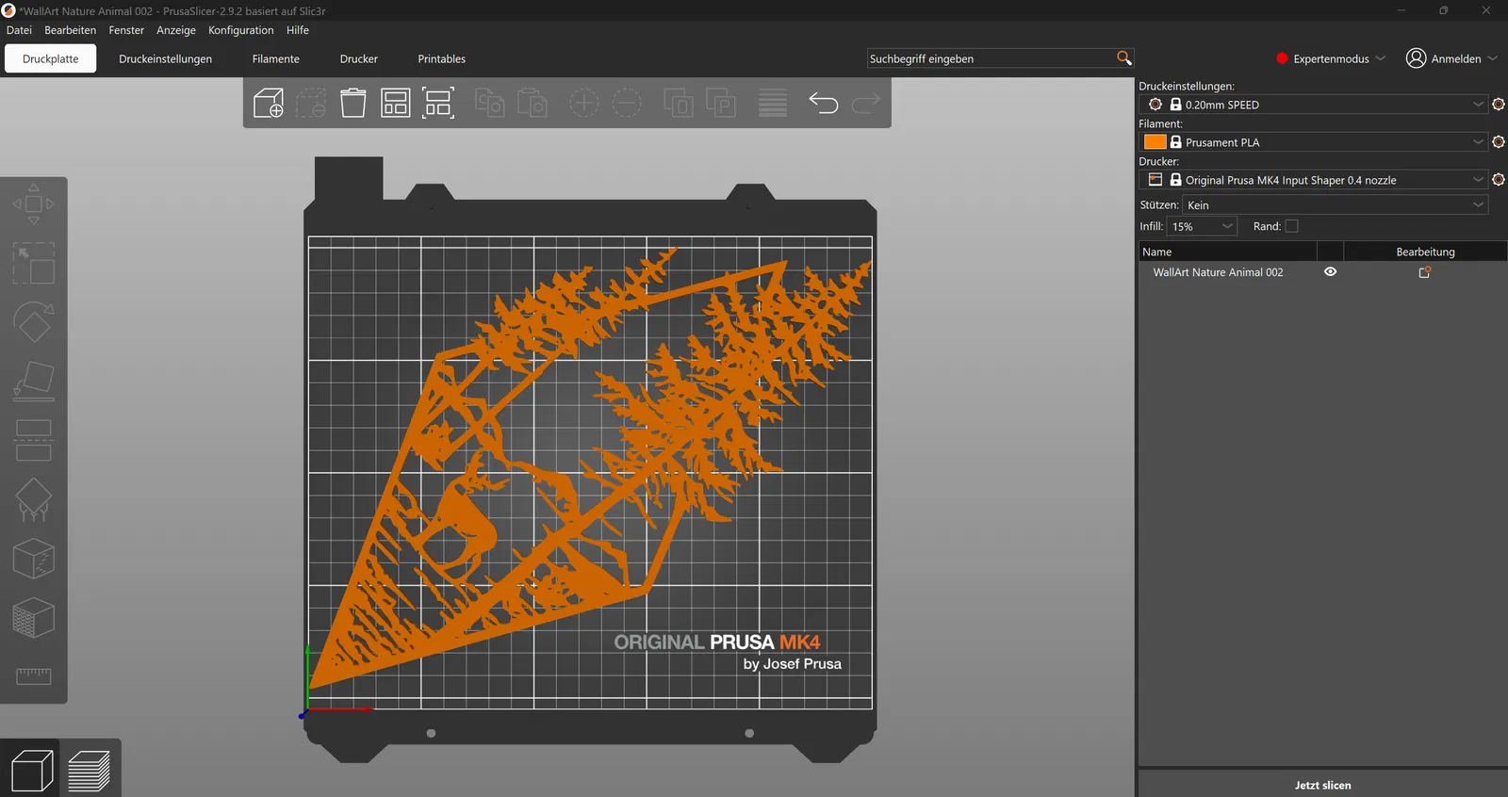
Task: Add a model with the Add toolbar icon
Action: coord(269,103)
